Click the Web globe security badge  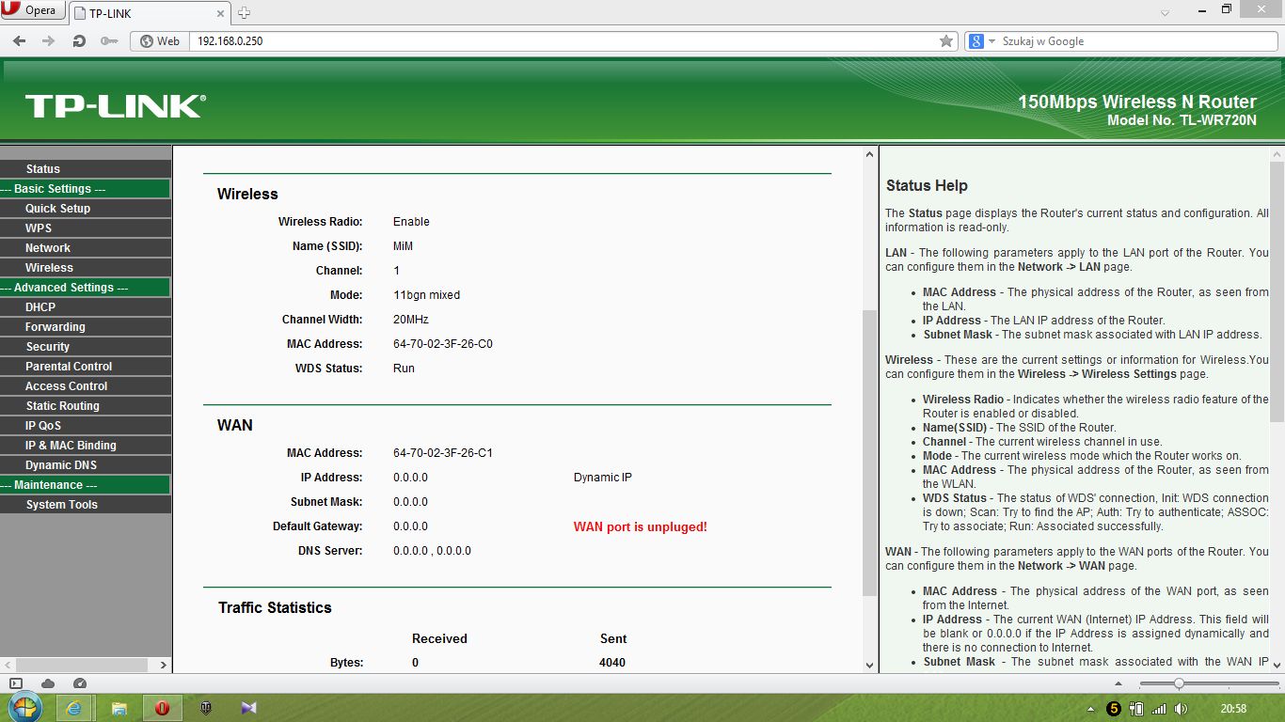point(160,41)
